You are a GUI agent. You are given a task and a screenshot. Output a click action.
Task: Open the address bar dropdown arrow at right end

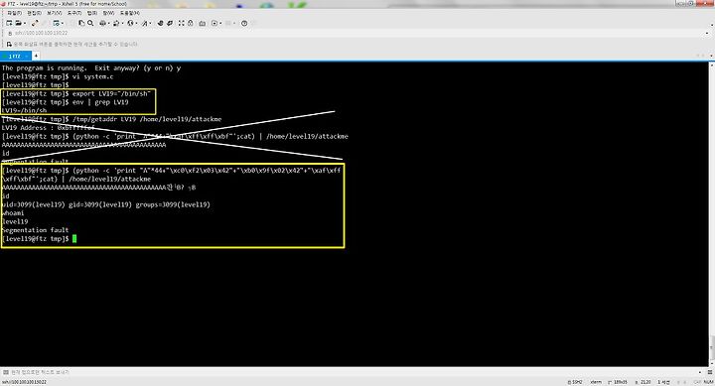(x=707, y=34)
